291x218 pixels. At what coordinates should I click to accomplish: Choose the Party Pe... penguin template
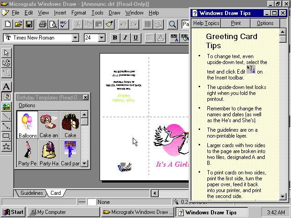27,153
